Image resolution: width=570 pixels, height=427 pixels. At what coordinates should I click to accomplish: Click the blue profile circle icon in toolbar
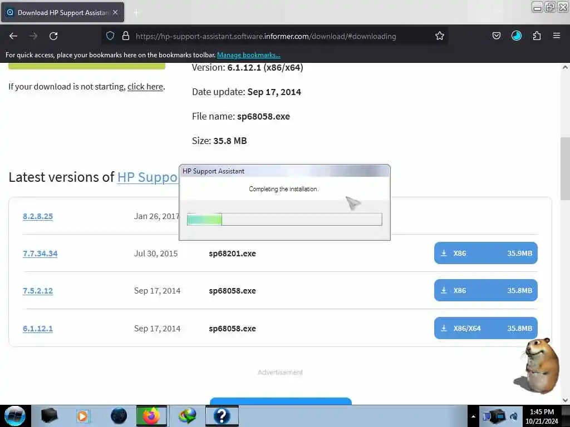[516, 36]
